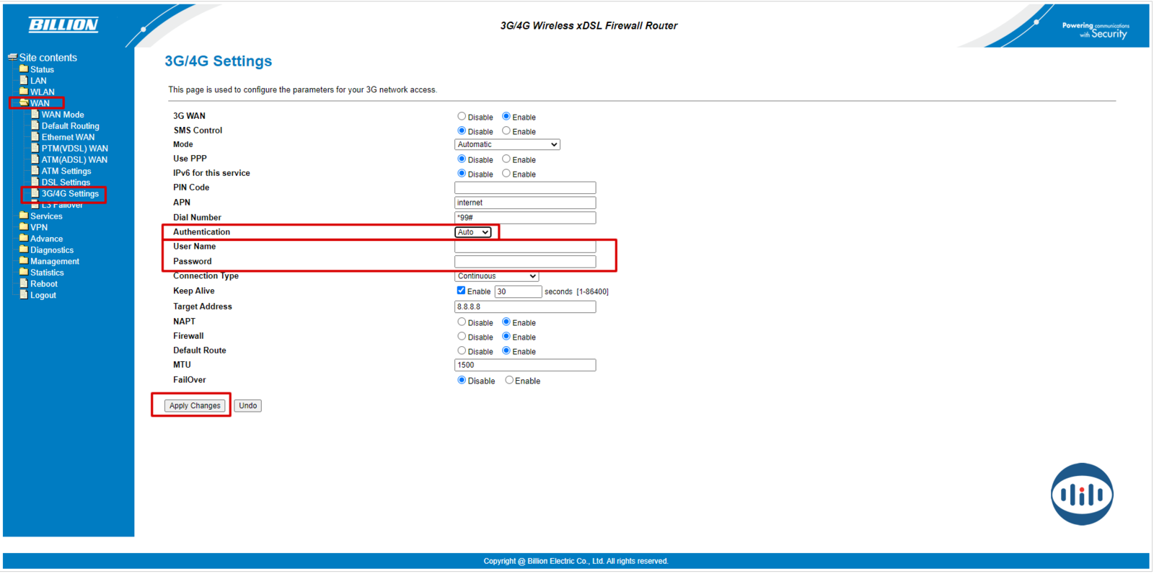Open the Ethernet WAN menu entry
This screenshot has width=1154, height=574.
click(68, 137)
